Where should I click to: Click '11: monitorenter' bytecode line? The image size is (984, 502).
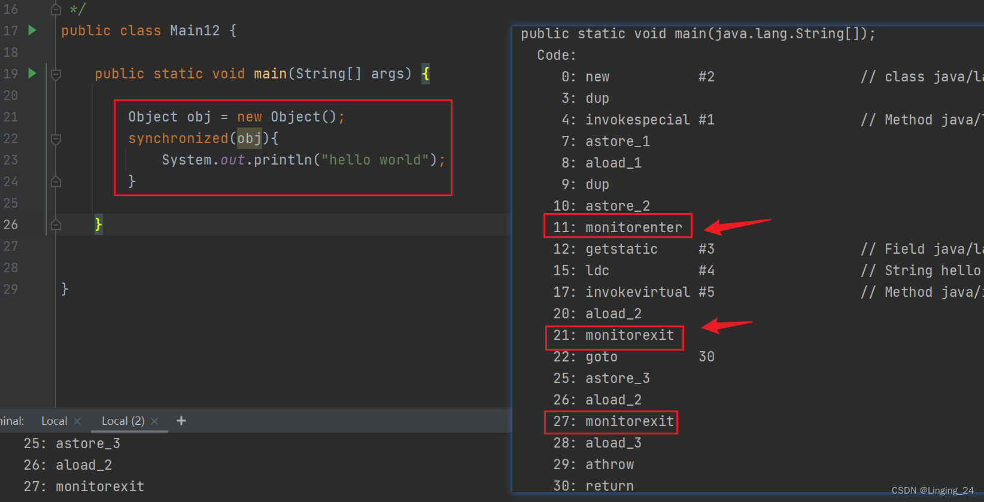point(618,227)
